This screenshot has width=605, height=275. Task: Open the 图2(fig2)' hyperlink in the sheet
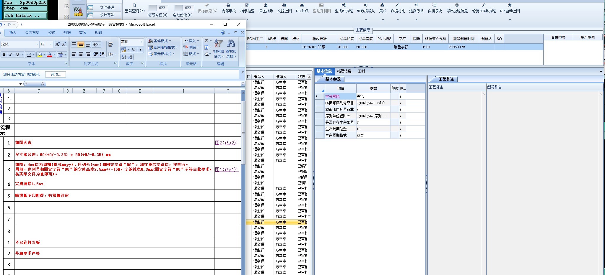coord(227,143)
